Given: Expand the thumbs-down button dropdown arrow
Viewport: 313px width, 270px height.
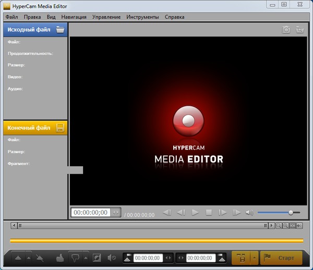Looking at the screenshot, I should (x=85, y=257).
